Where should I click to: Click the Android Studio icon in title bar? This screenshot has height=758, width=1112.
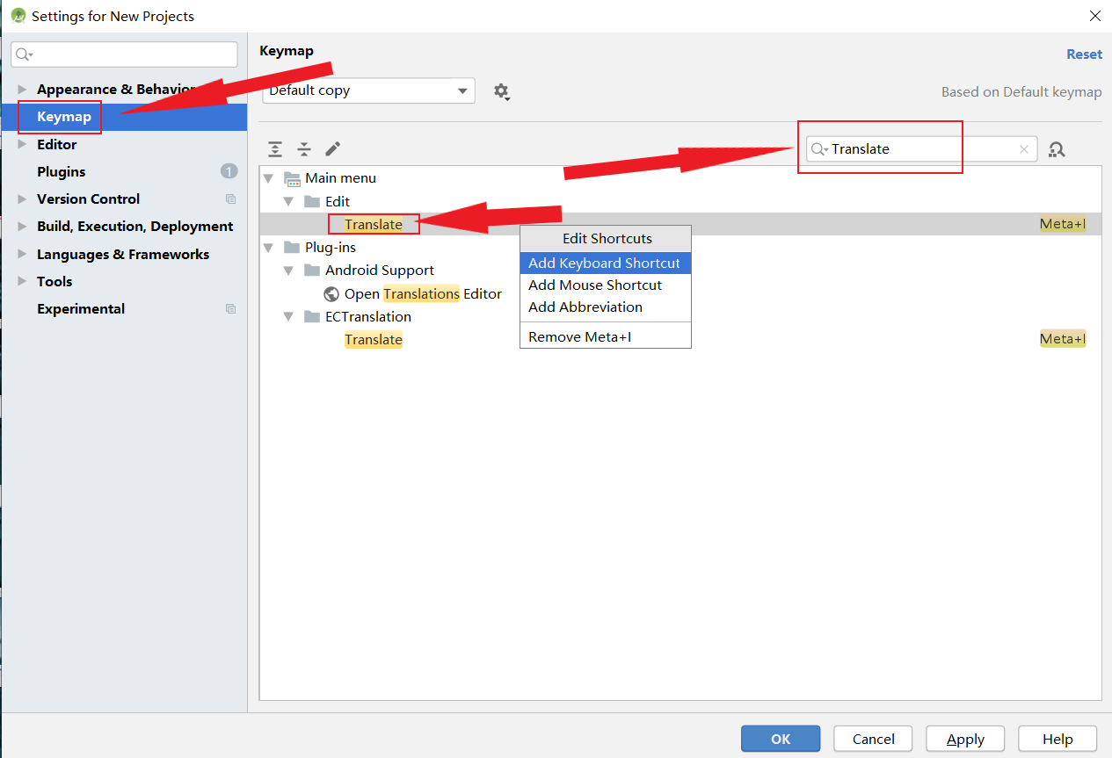[x=18, y=16]
